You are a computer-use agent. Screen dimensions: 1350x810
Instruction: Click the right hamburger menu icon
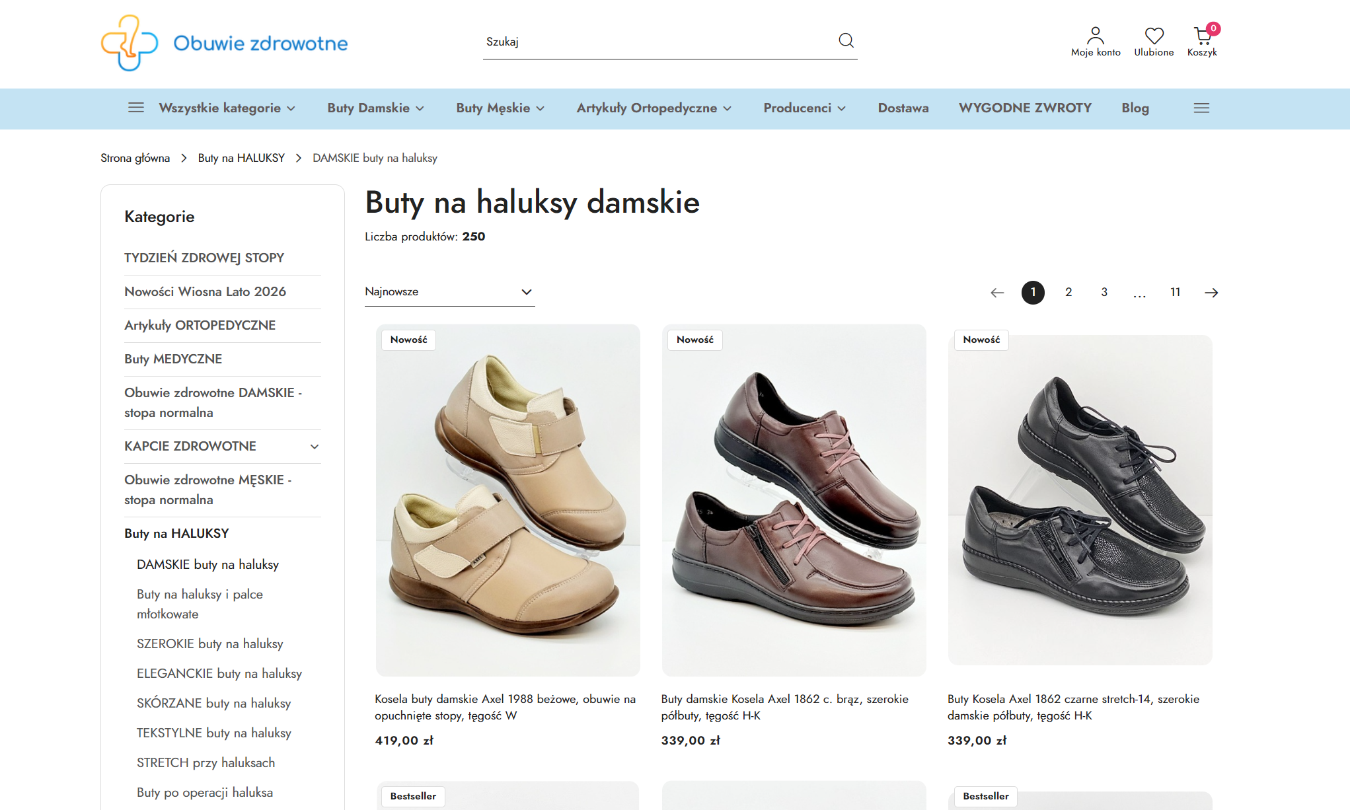point(1201,108)
